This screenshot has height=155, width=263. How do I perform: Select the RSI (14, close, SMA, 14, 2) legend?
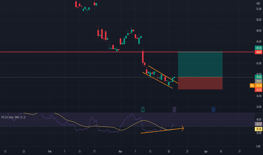coord(13,117)
